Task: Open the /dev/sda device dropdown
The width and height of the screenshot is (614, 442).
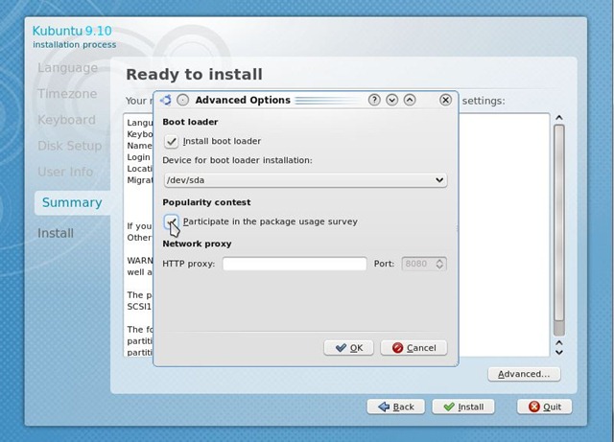Action: click(x=305, y=180)
